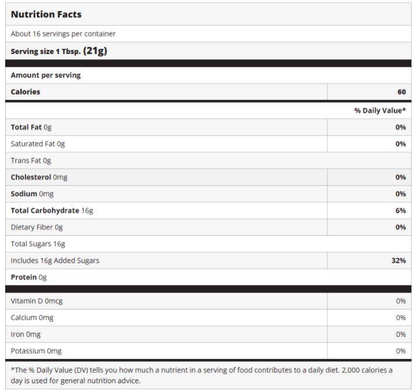
Task: Click the calories value 60
Action: 401,92
